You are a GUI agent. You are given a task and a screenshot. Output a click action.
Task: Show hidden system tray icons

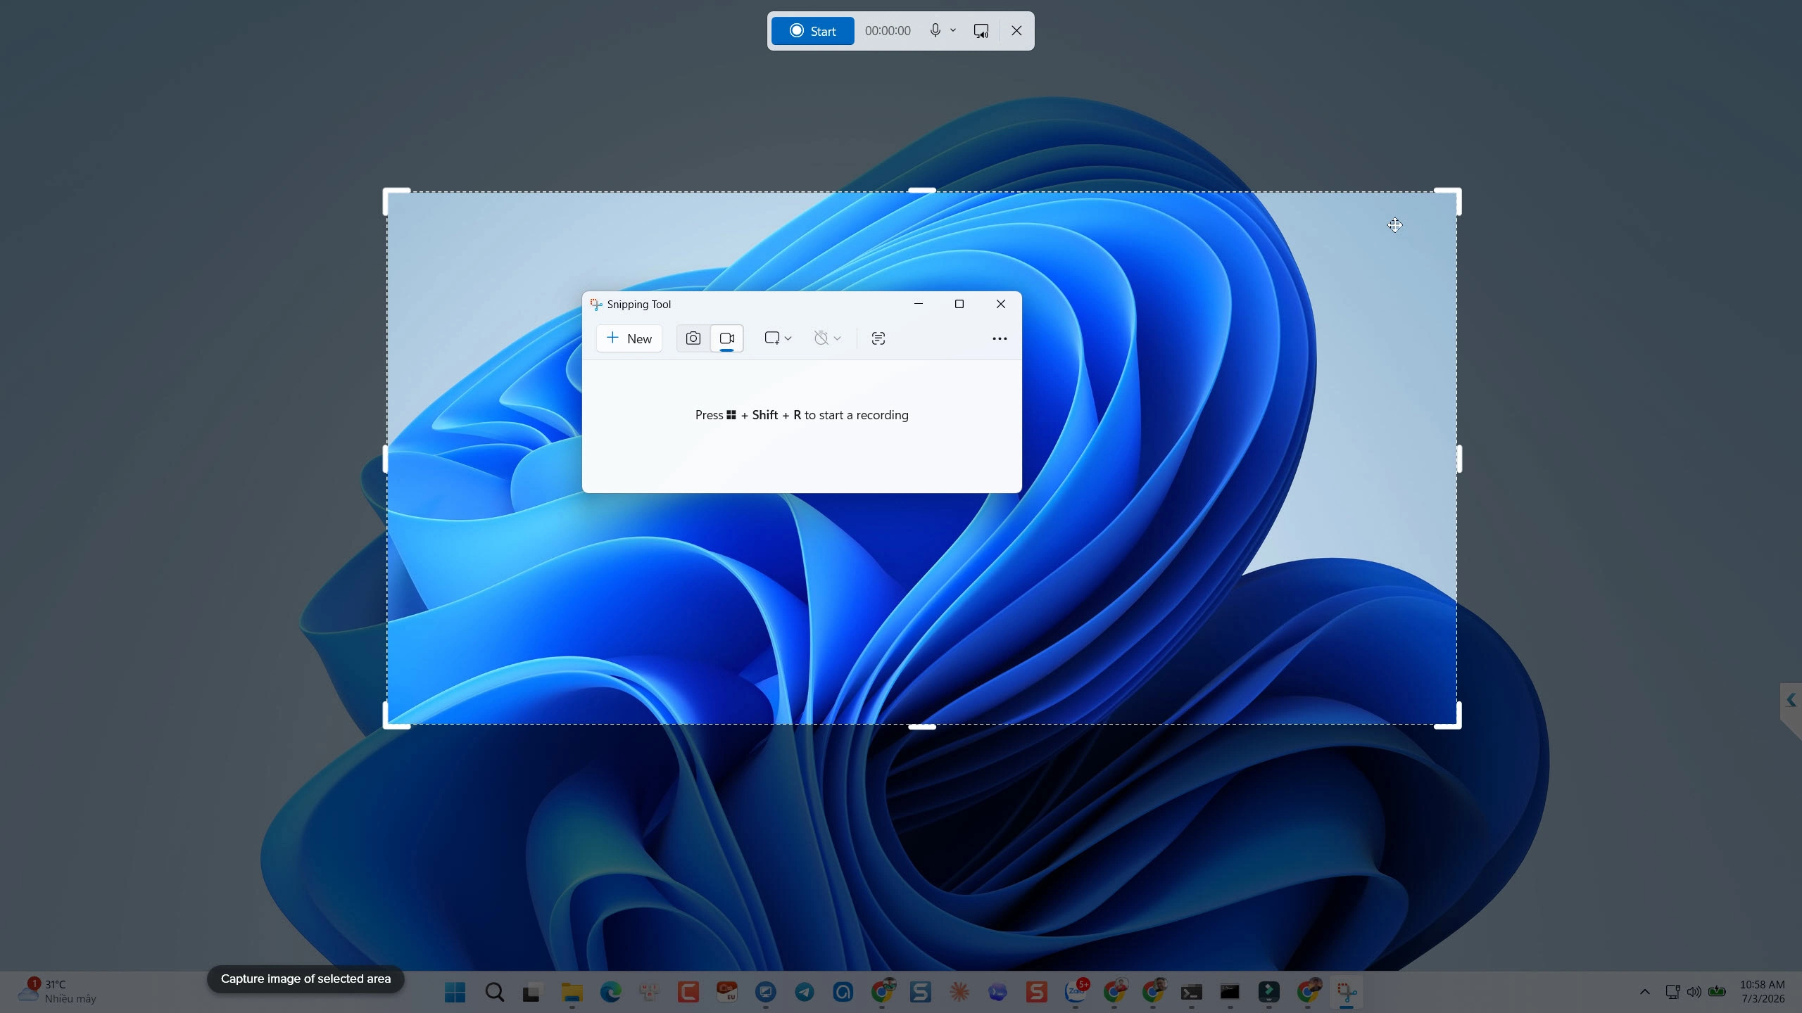click(x=1645, y=992)
